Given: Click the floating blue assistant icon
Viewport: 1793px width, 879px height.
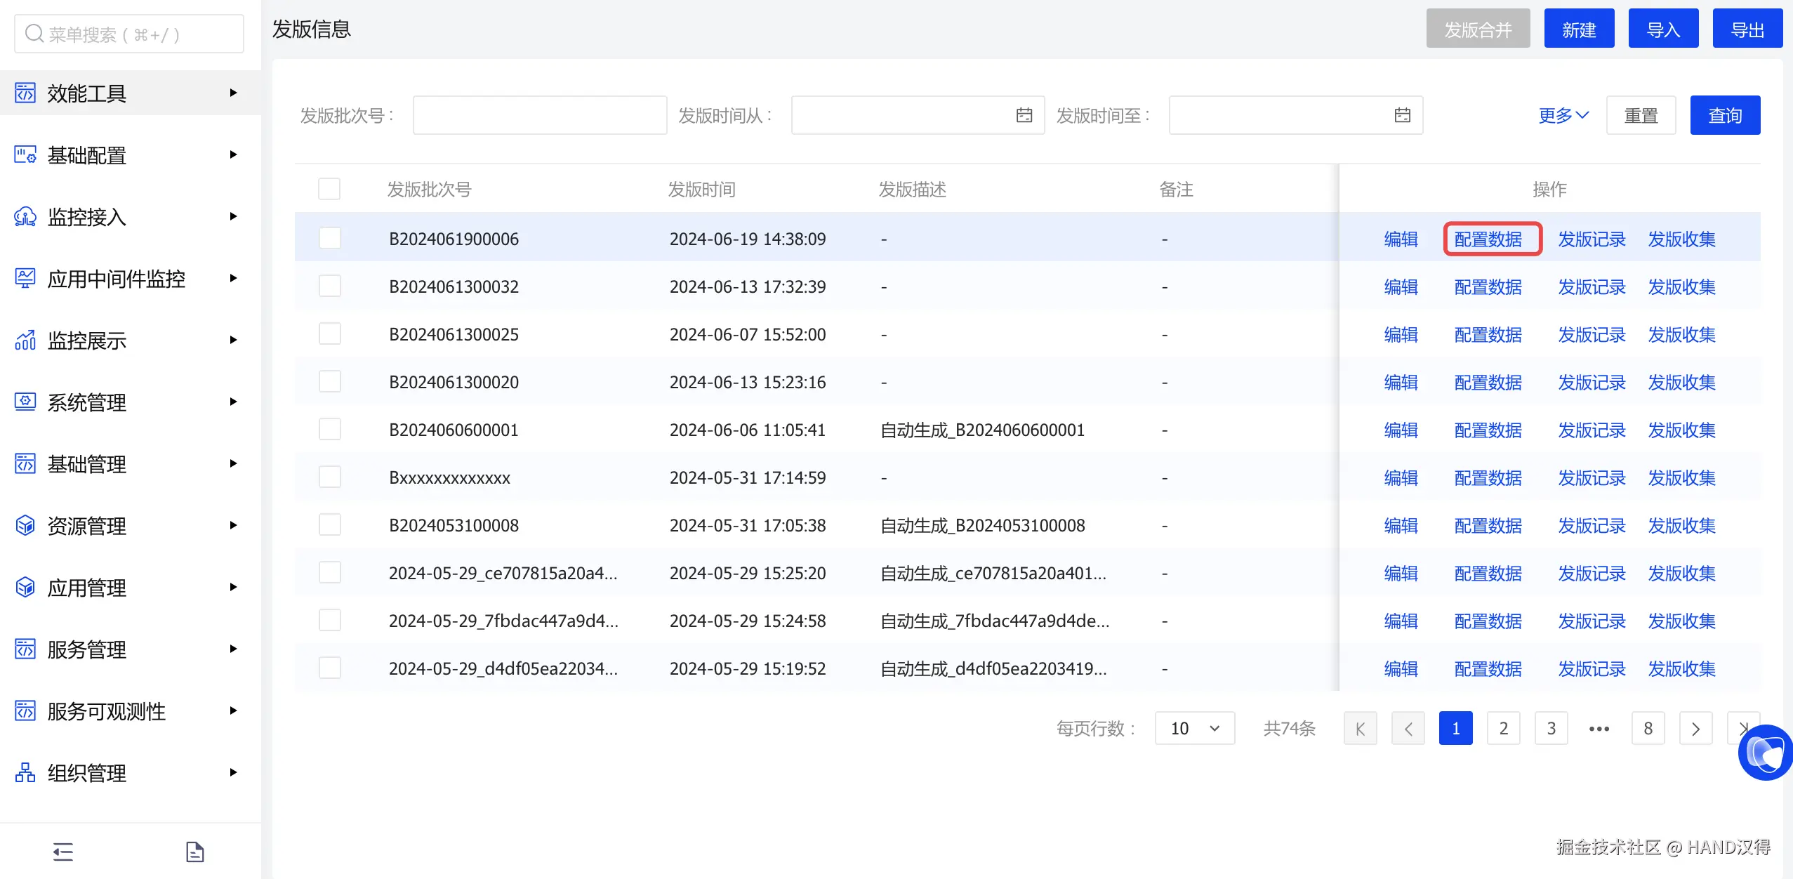Looking at the screenshot, I should pyautogui.click(x=1766, y=753).
